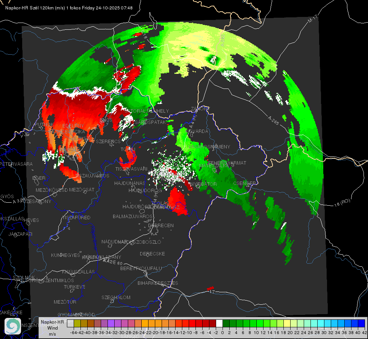This screenshot has height=339, width=368.
Task: Pick the grey swatch left of -64
Action: (70, 323)
